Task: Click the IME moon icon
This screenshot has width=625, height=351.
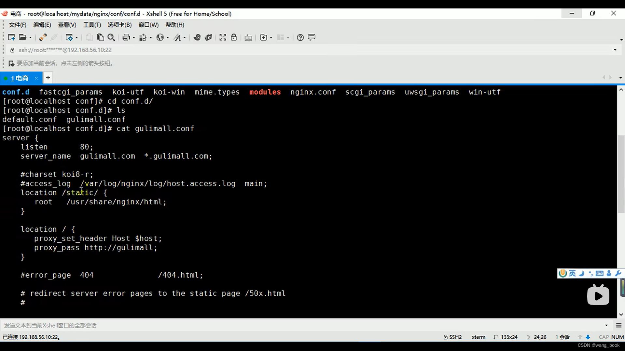Action: [x=581, y=274]
